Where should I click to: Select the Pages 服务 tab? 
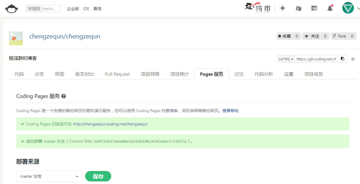(x=211, y=74)
